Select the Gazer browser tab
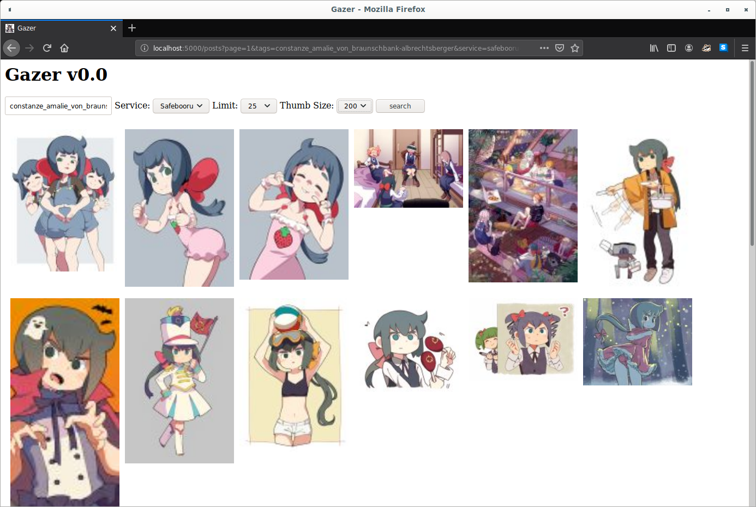 click(61, 28)
